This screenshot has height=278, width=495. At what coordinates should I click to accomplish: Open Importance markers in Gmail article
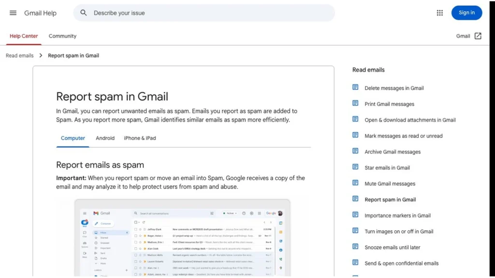tap(397, 216)
